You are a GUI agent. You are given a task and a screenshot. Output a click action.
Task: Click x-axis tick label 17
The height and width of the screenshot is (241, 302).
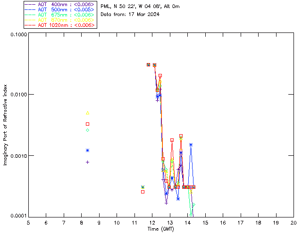click(241, 223)
